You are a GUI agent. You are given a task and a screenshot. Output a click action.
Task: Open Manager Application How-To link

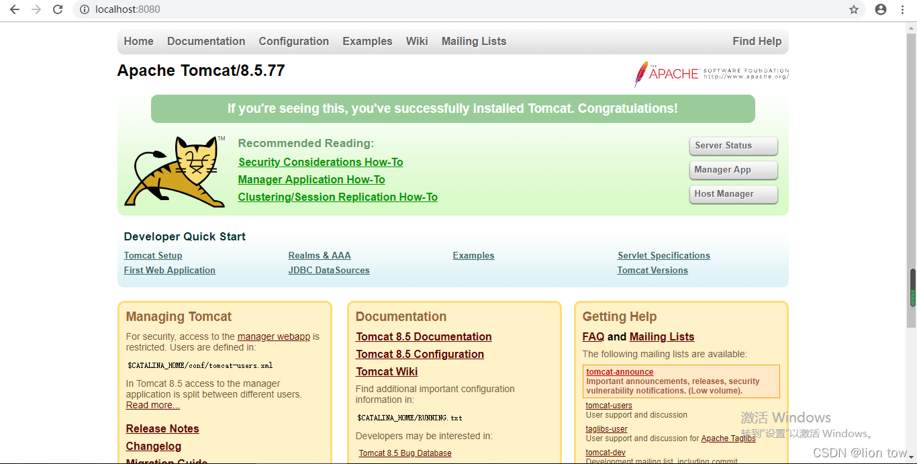point(311,179)
